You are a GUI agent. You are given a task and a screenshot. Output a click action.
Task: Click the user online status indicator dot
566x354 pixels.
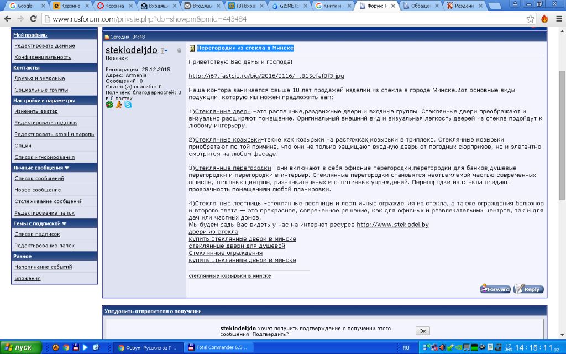click(179, 51)
